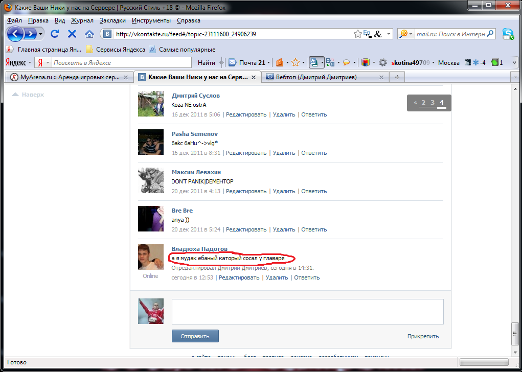The width and height of the screenshot is (522, 372).
Task: Open Yandex bar settings gear
Action: [x=383, y=62]
